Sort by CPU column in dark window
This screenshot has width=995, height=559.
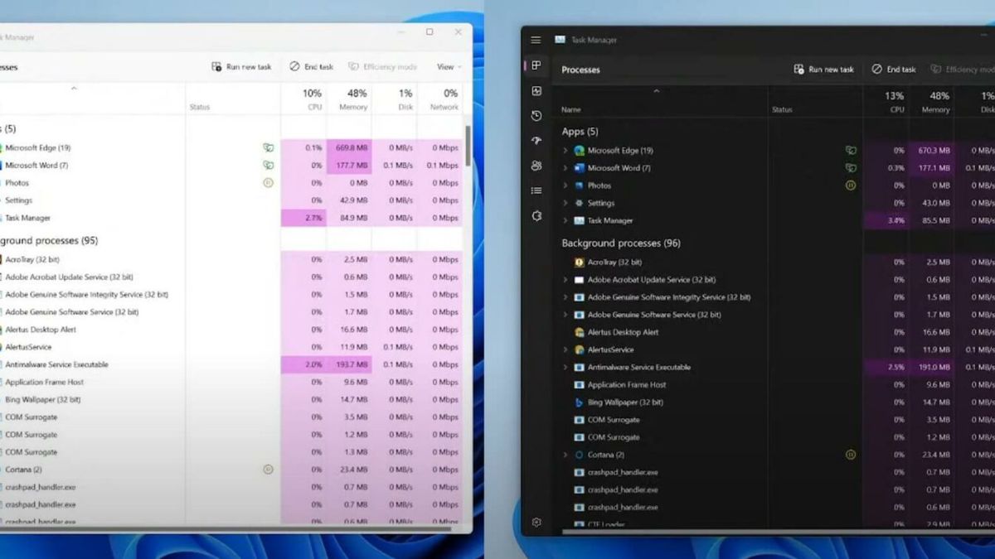tap(886, 102)
